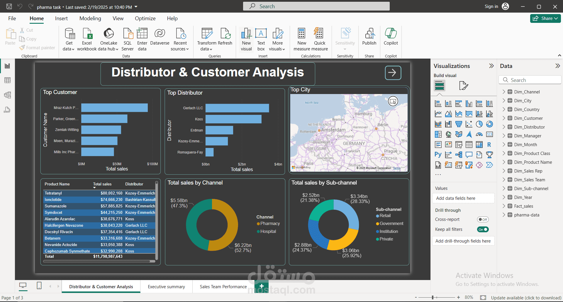Screen dimensions: 563x302
Task: Click Sign in
Action: coord(491,6)
